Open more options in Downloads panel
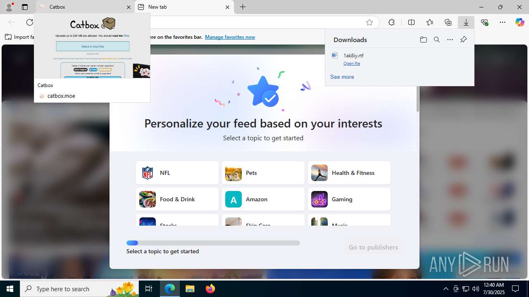This screenshot has height=297, width=529. 450,40
